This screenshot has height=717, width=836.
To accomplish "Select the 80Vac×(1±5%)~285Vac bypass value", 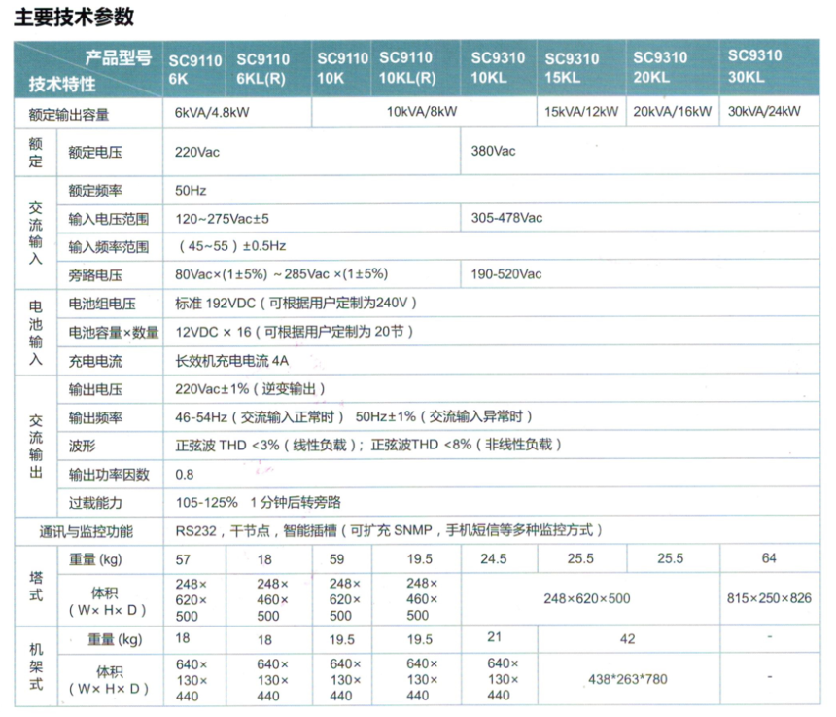I will click(x=282, y=274).
